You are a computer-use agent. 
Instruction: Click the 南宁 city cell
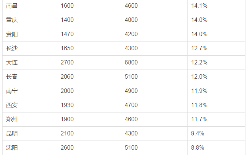coord(12,91)
